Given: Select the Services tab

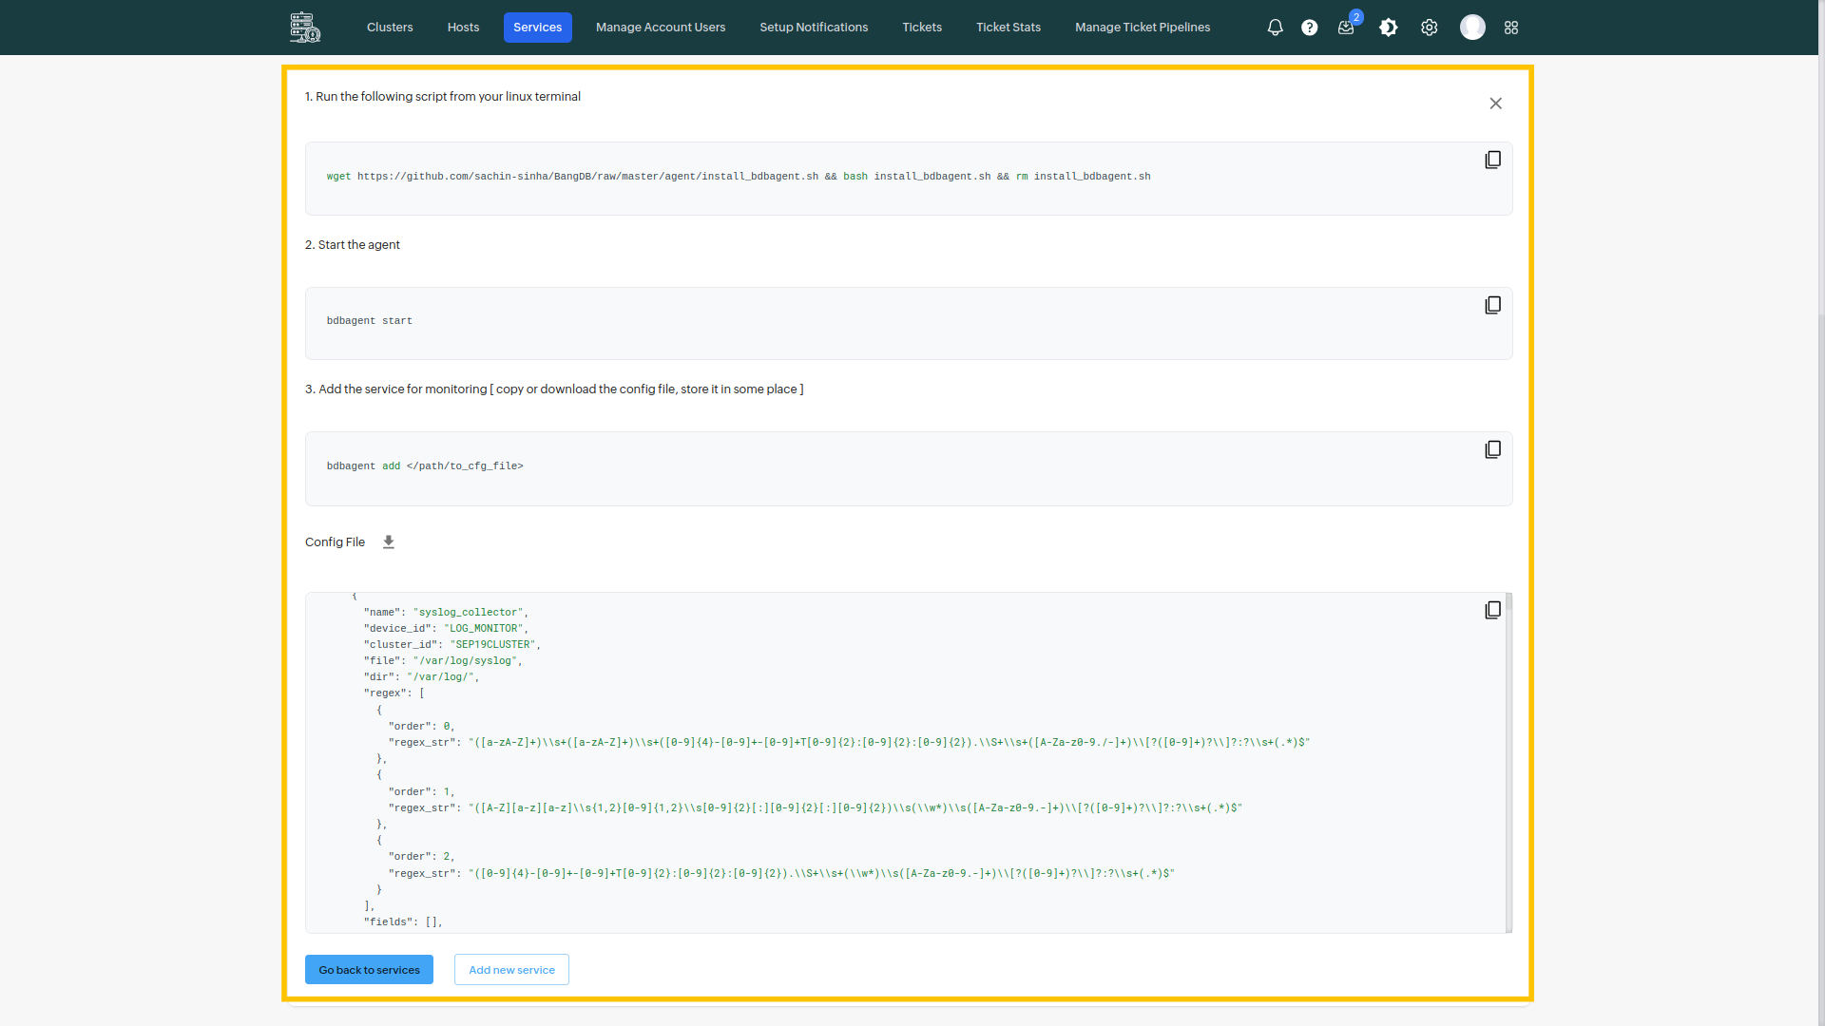Looking at the screenshot, I should click(x=538, y=28).
